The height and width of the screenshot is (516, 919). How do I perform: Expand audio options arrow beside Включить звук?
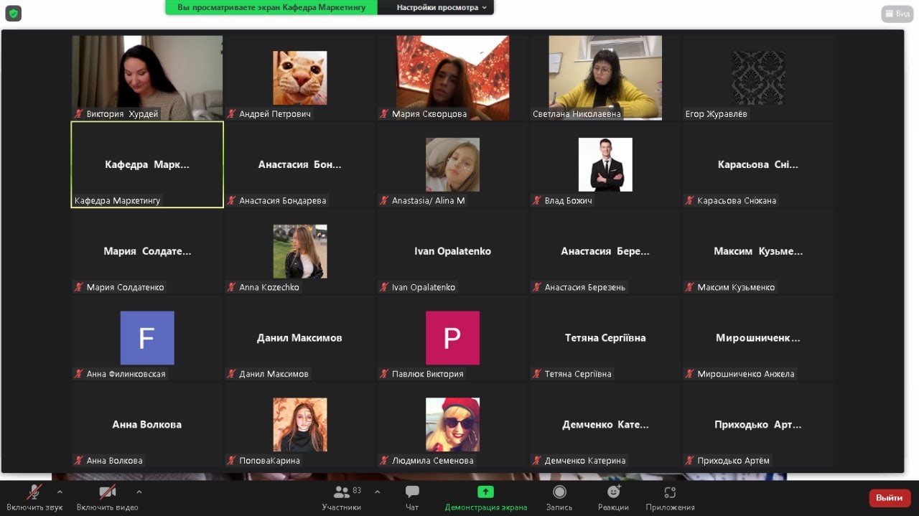pyautogui.click(x=60, y=492)
